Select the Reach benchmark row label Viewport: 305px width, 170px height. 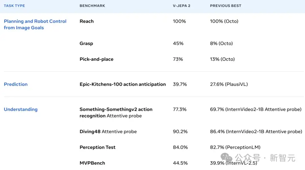pos(87,21)
